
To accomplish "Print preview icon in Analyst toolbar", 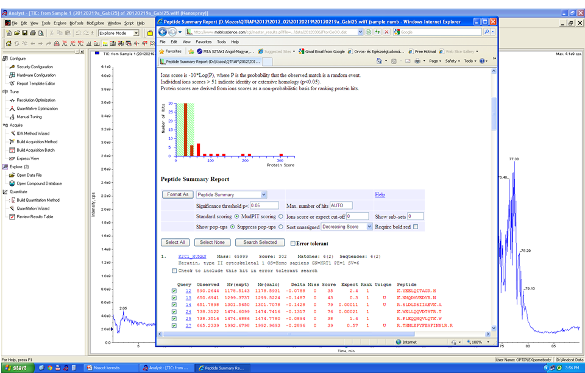I will pos(41,33).
